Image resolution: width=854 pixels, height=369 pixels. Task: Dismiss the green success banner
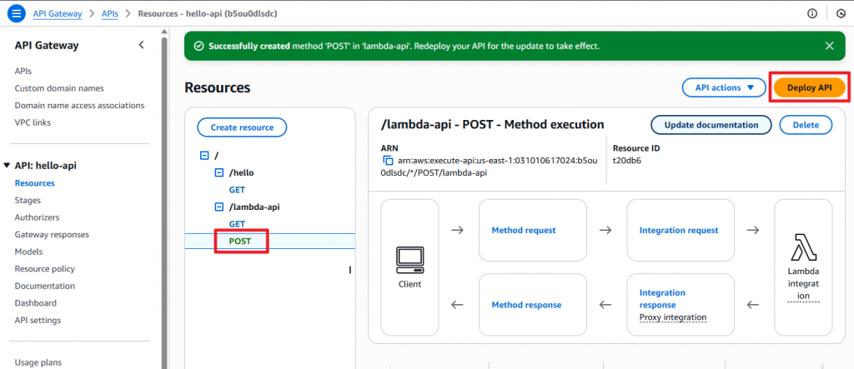pos(830,46)
